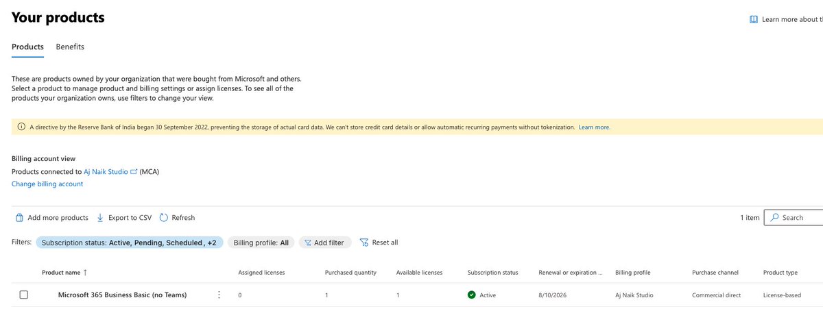The height and width of the screenshot is (324, 823).
Task: Open the Subscription status filter pill
Action: [130, 242]
